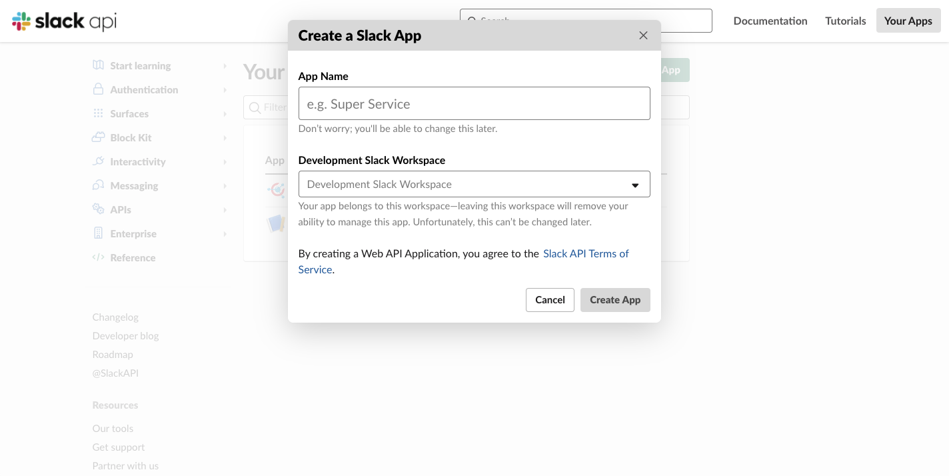This screenshot has width=949, height=476.
Task: Open the Surfaces sidebar item
Action: [129, 113]
